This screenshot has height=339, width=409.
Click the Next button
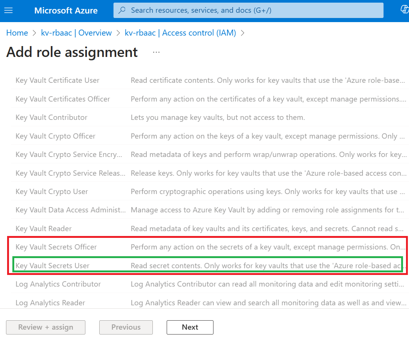190,327
